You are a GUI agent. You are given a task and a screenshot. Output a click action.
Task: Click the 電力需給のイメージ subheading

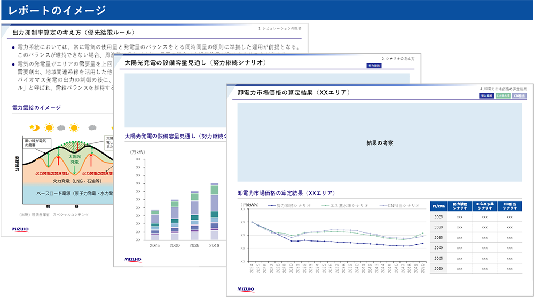tap(36, 108)
